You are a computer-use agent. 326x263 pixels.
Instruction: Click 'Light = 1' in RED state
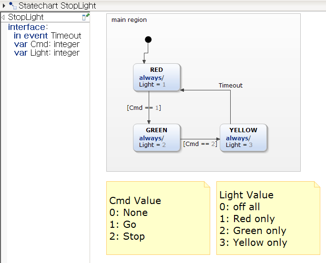(x=153, y=85)
